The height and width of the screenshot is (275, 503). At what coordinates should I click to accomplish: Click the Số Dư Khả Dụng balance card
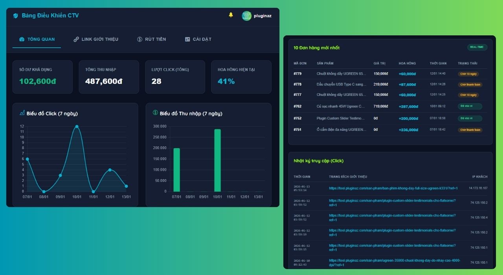coord(42,77)
